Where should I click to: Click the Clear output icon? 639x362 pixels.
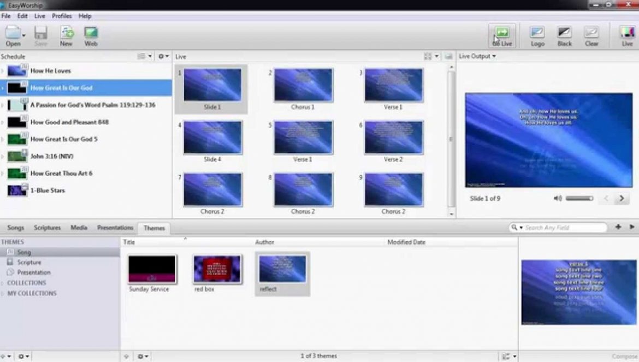click(x=591, y=34)
